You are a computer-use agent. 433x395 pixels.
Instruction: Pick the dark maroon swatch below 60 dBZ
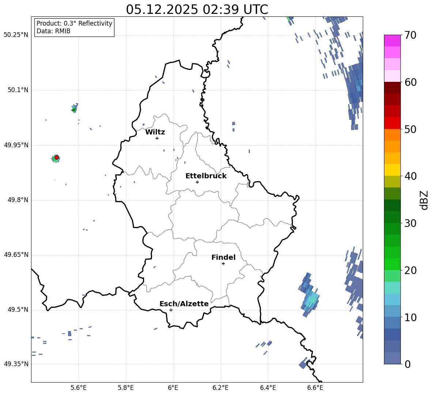[x=392, y=88]
